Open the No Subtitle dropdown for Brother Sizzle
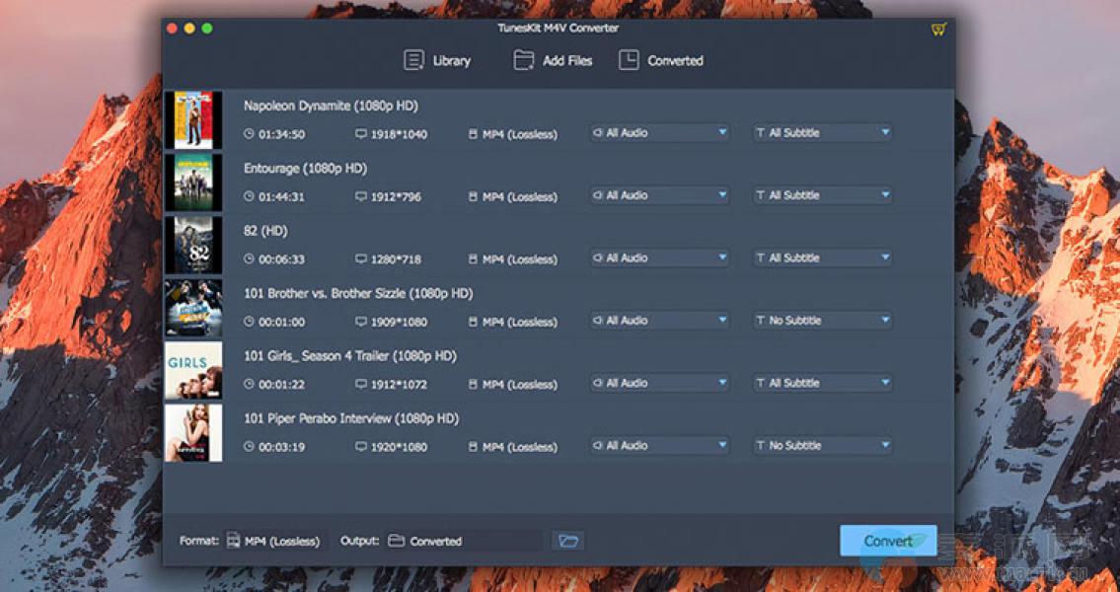Screen dimensions: 1120x592 coord(822,321)
